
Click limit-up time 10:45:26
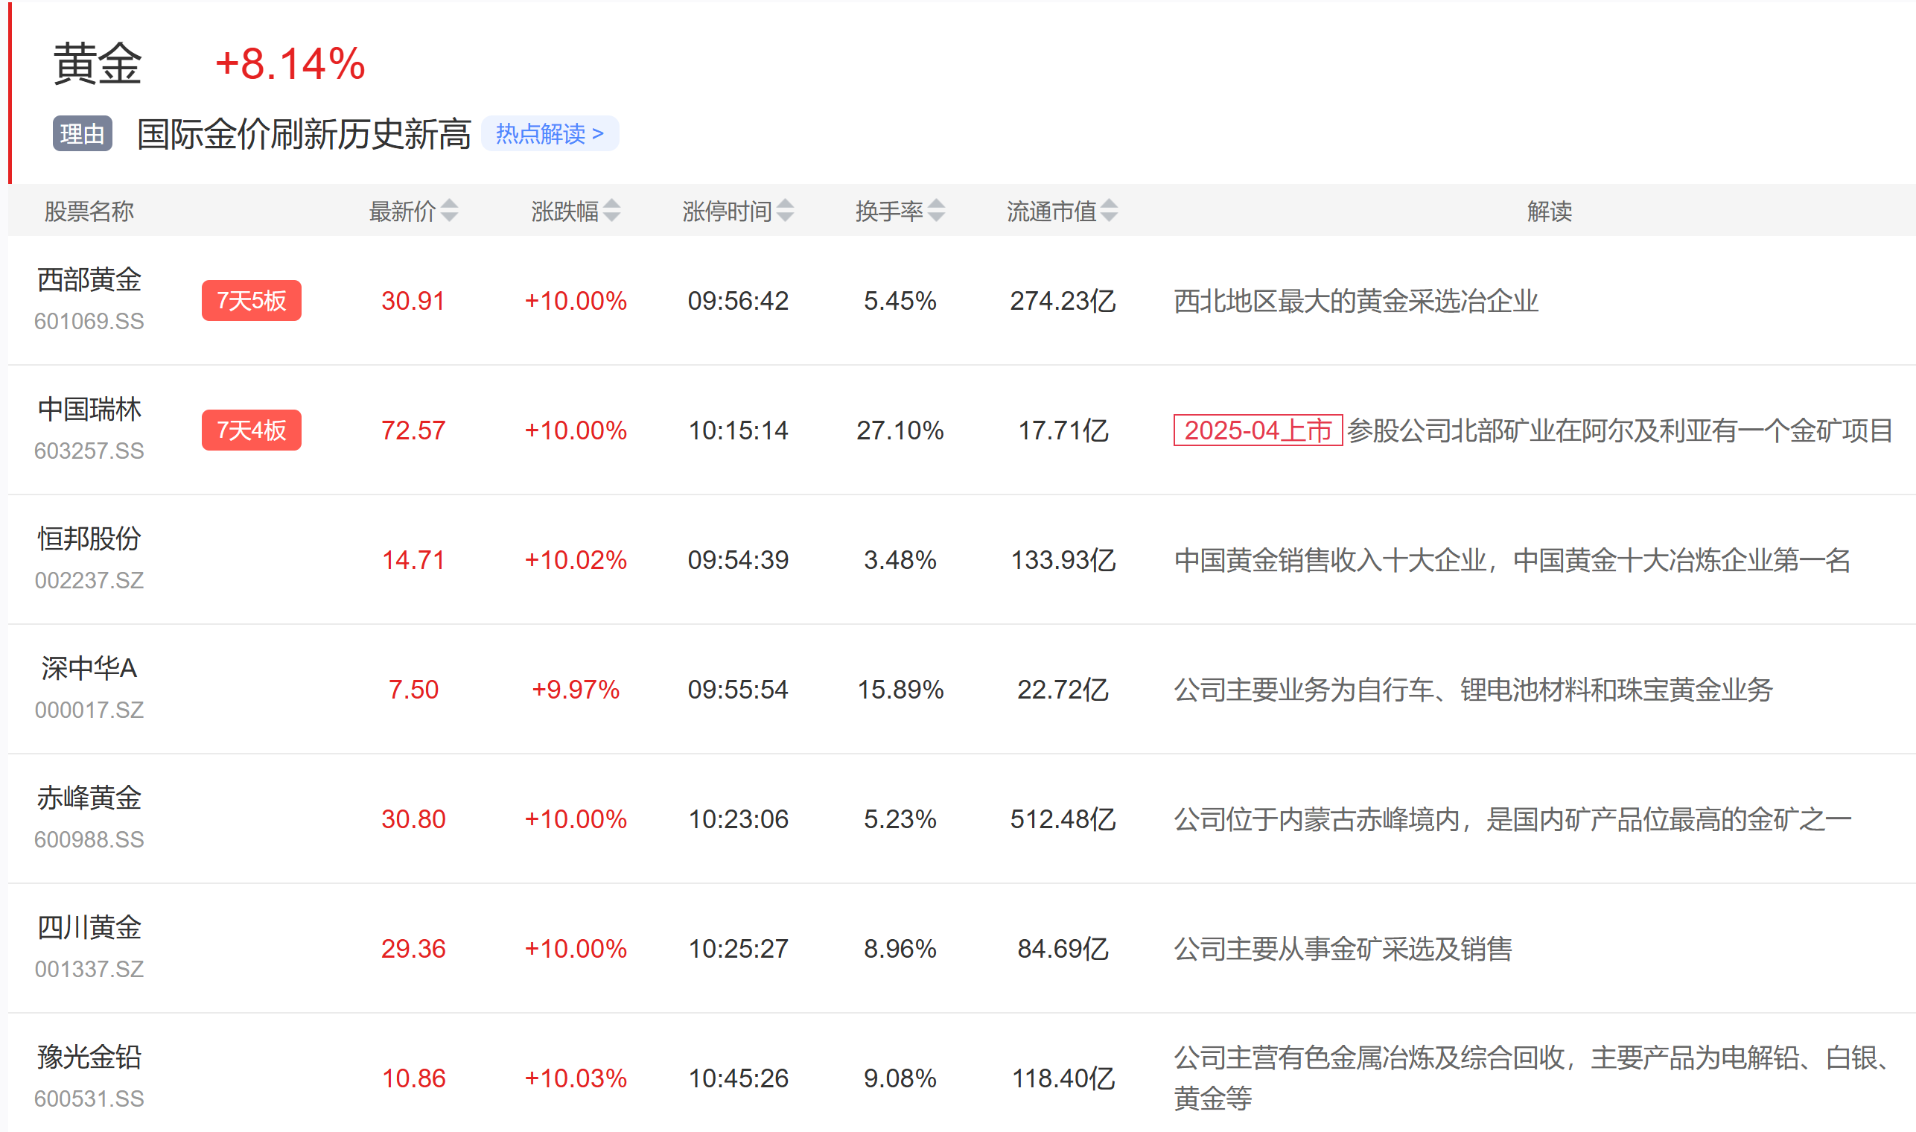point(739,1079)
